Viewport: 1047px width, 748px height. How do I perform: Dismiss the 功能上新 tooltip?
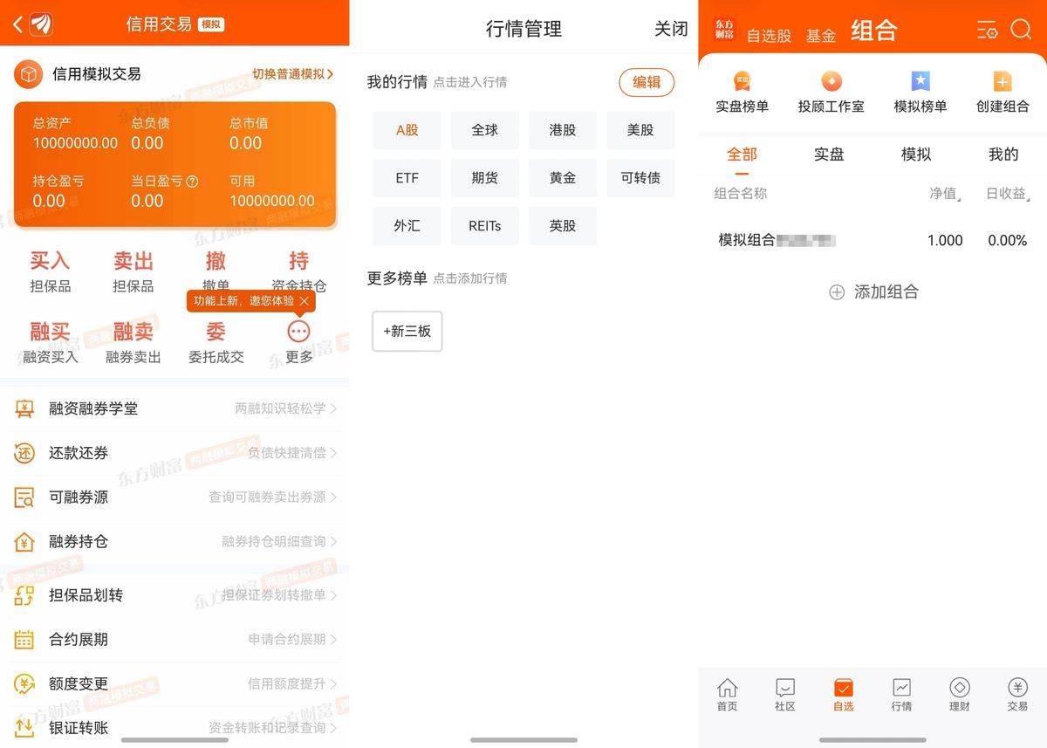tap(304, 301)
